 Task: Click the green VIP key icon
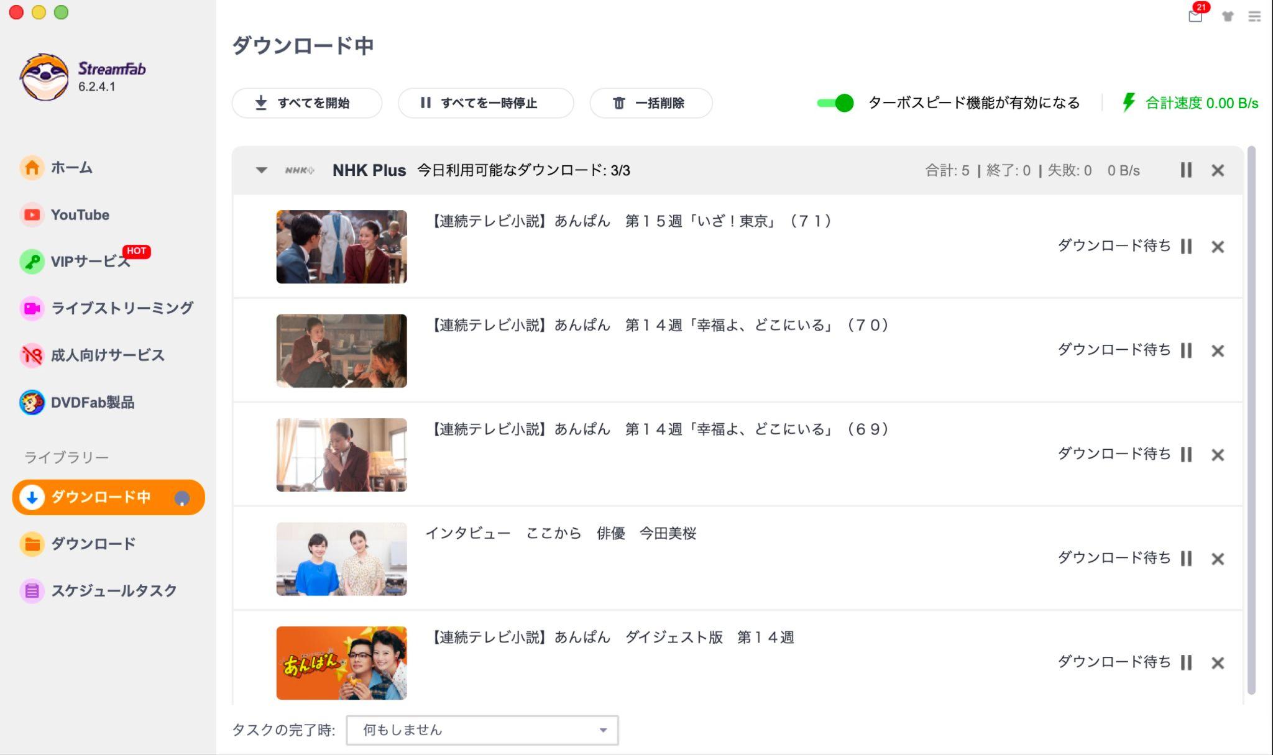32,262
